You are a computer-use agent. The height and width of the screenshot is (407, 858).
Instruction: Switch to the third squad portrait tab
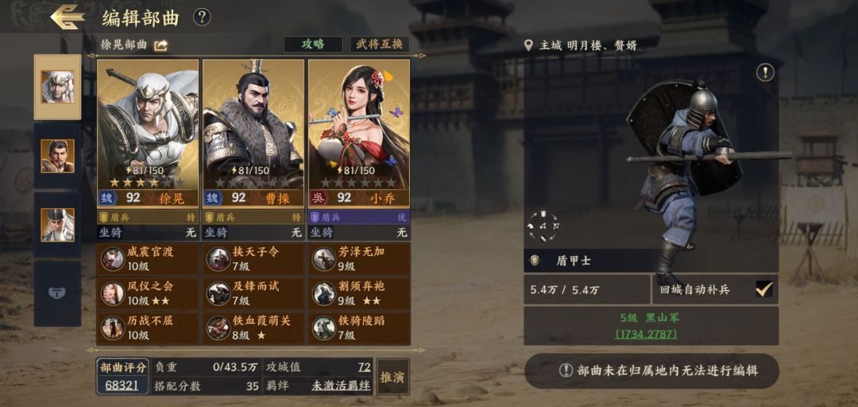click(x=57, y=225)
